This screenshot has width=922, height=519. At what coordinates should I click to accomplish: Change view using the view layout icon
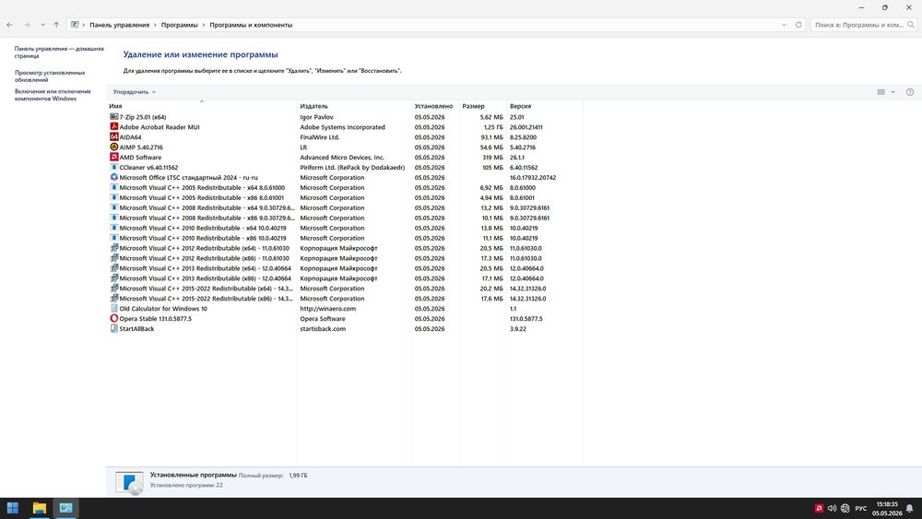(x=881, y=91)
